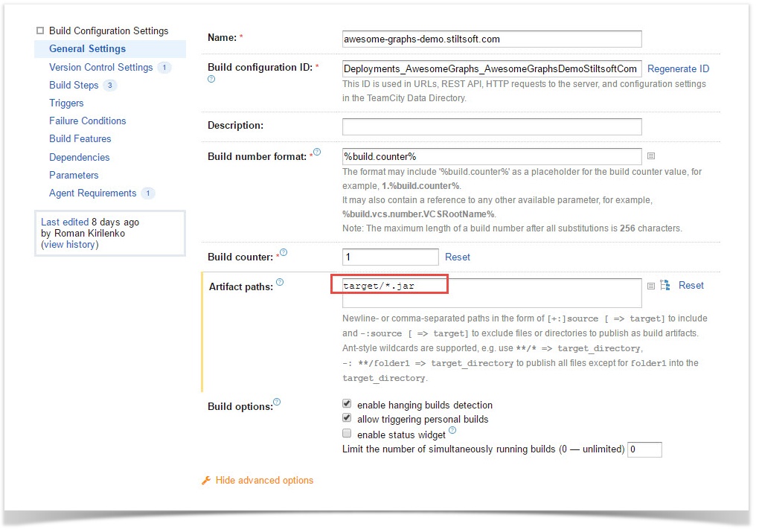Open the view history link
Image resolution: width=759 pixels, height=532 pixels.
coord(69,245)
